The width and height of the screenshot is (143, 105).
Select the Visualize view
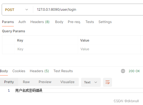(67, 82)
